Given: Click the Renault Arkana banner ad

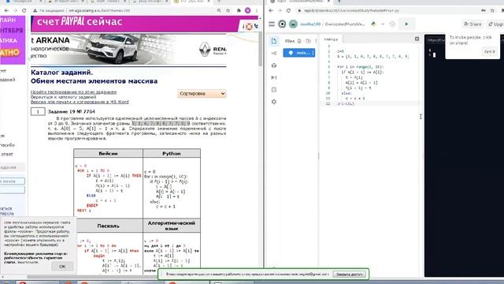Looking at the screenshot, I should click(x=128, y=49).
